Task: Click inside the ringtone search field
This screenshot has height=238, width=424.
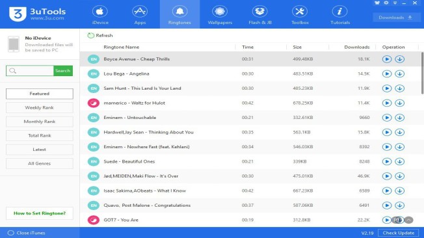Action: [30, 71]
